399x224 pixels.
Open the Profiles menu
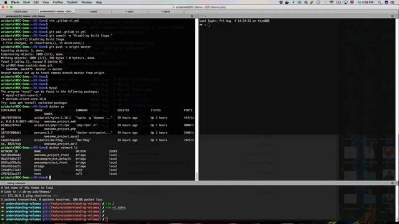58,2
